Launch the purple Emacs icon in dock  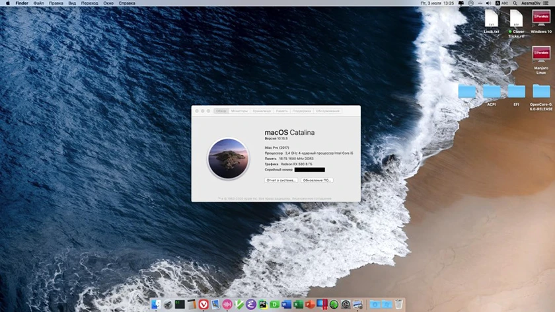251,304
